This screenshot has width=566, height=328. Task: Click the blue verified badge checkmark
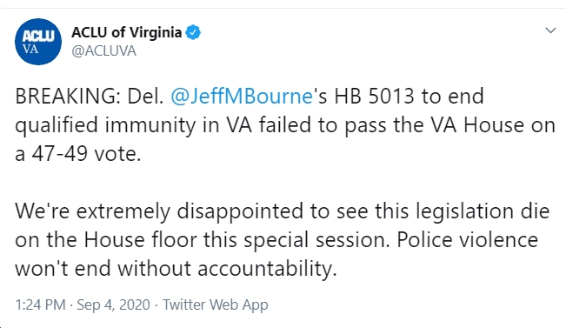(x=193, y=32)
